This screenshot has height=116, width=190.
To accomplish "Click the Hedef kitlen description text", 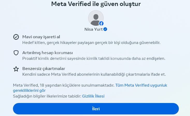I will point(91,43).
